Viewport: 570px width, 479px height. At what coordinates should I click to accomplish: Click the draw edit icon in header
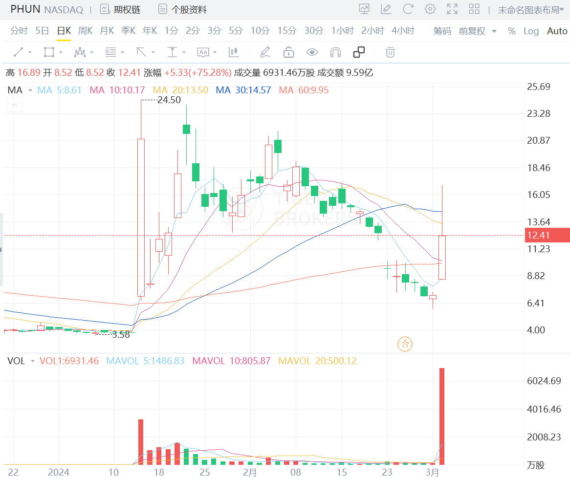coord(386,9)
